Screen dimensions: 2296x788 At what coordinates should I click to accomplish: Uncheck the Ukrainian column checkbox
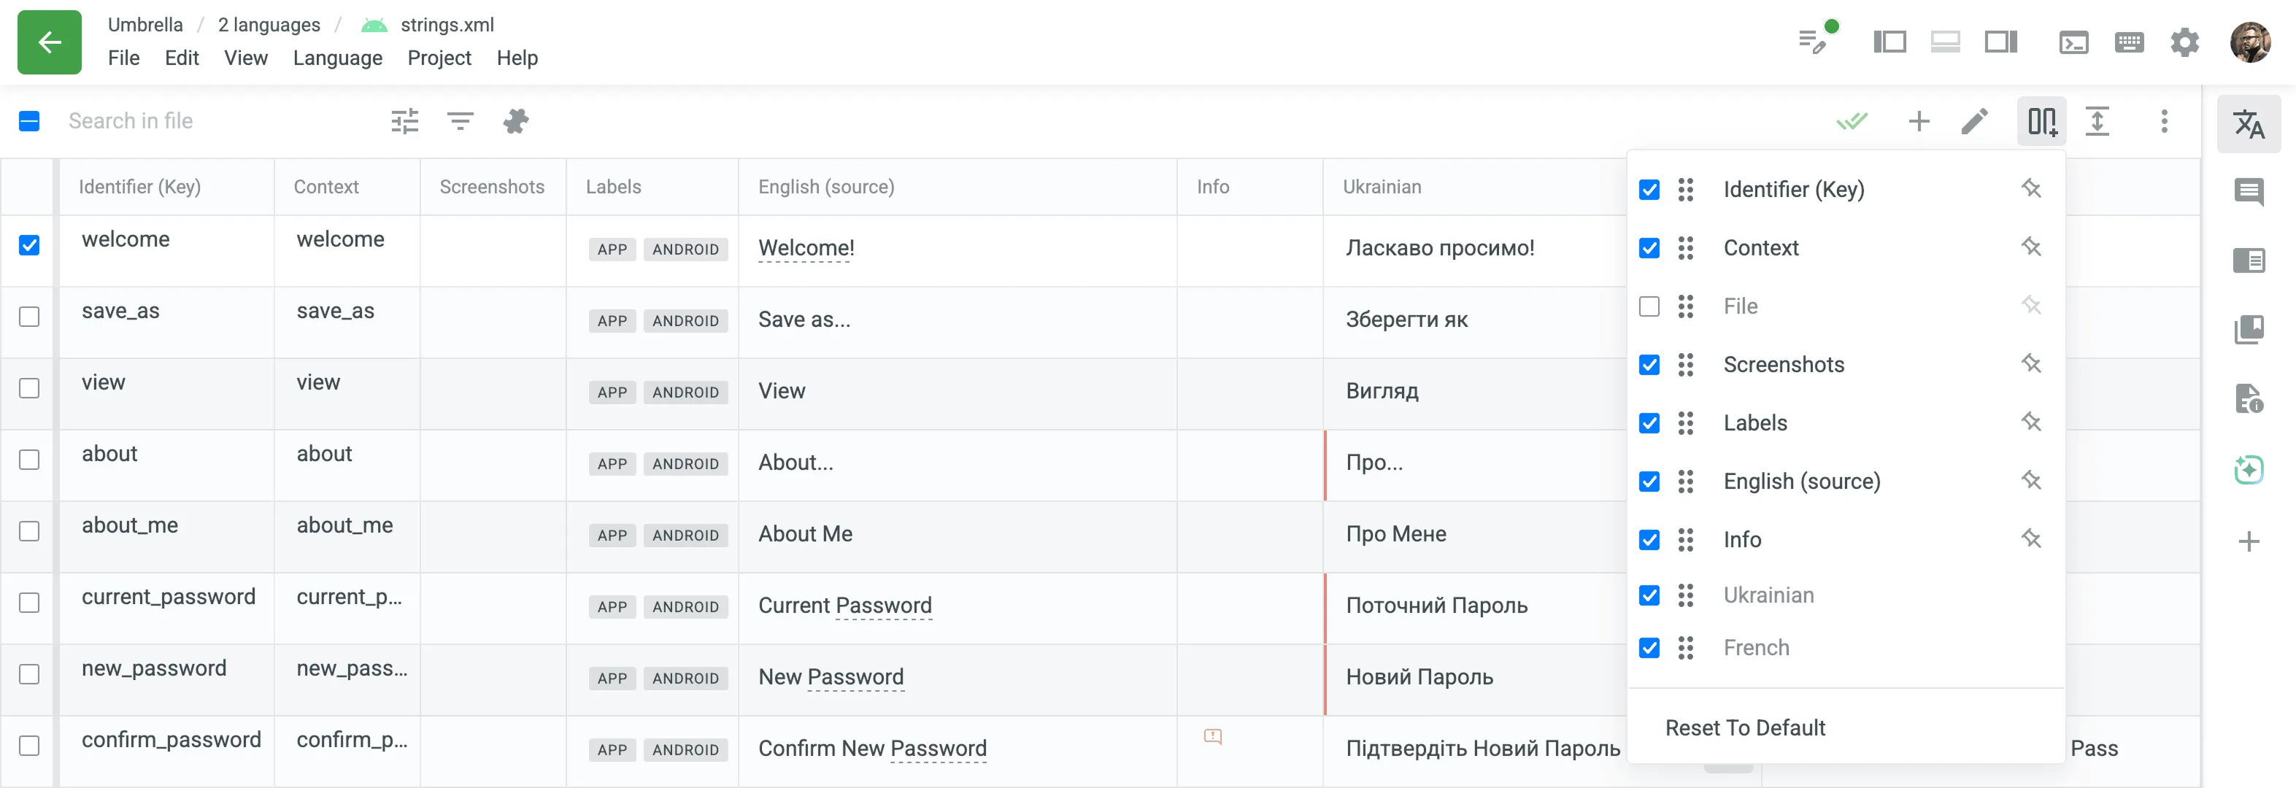coord(1650,595)
